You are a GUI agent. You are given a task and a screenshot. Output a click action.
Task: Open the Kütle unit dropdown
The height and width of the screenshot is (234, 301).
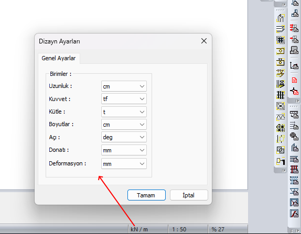(124, 112)
